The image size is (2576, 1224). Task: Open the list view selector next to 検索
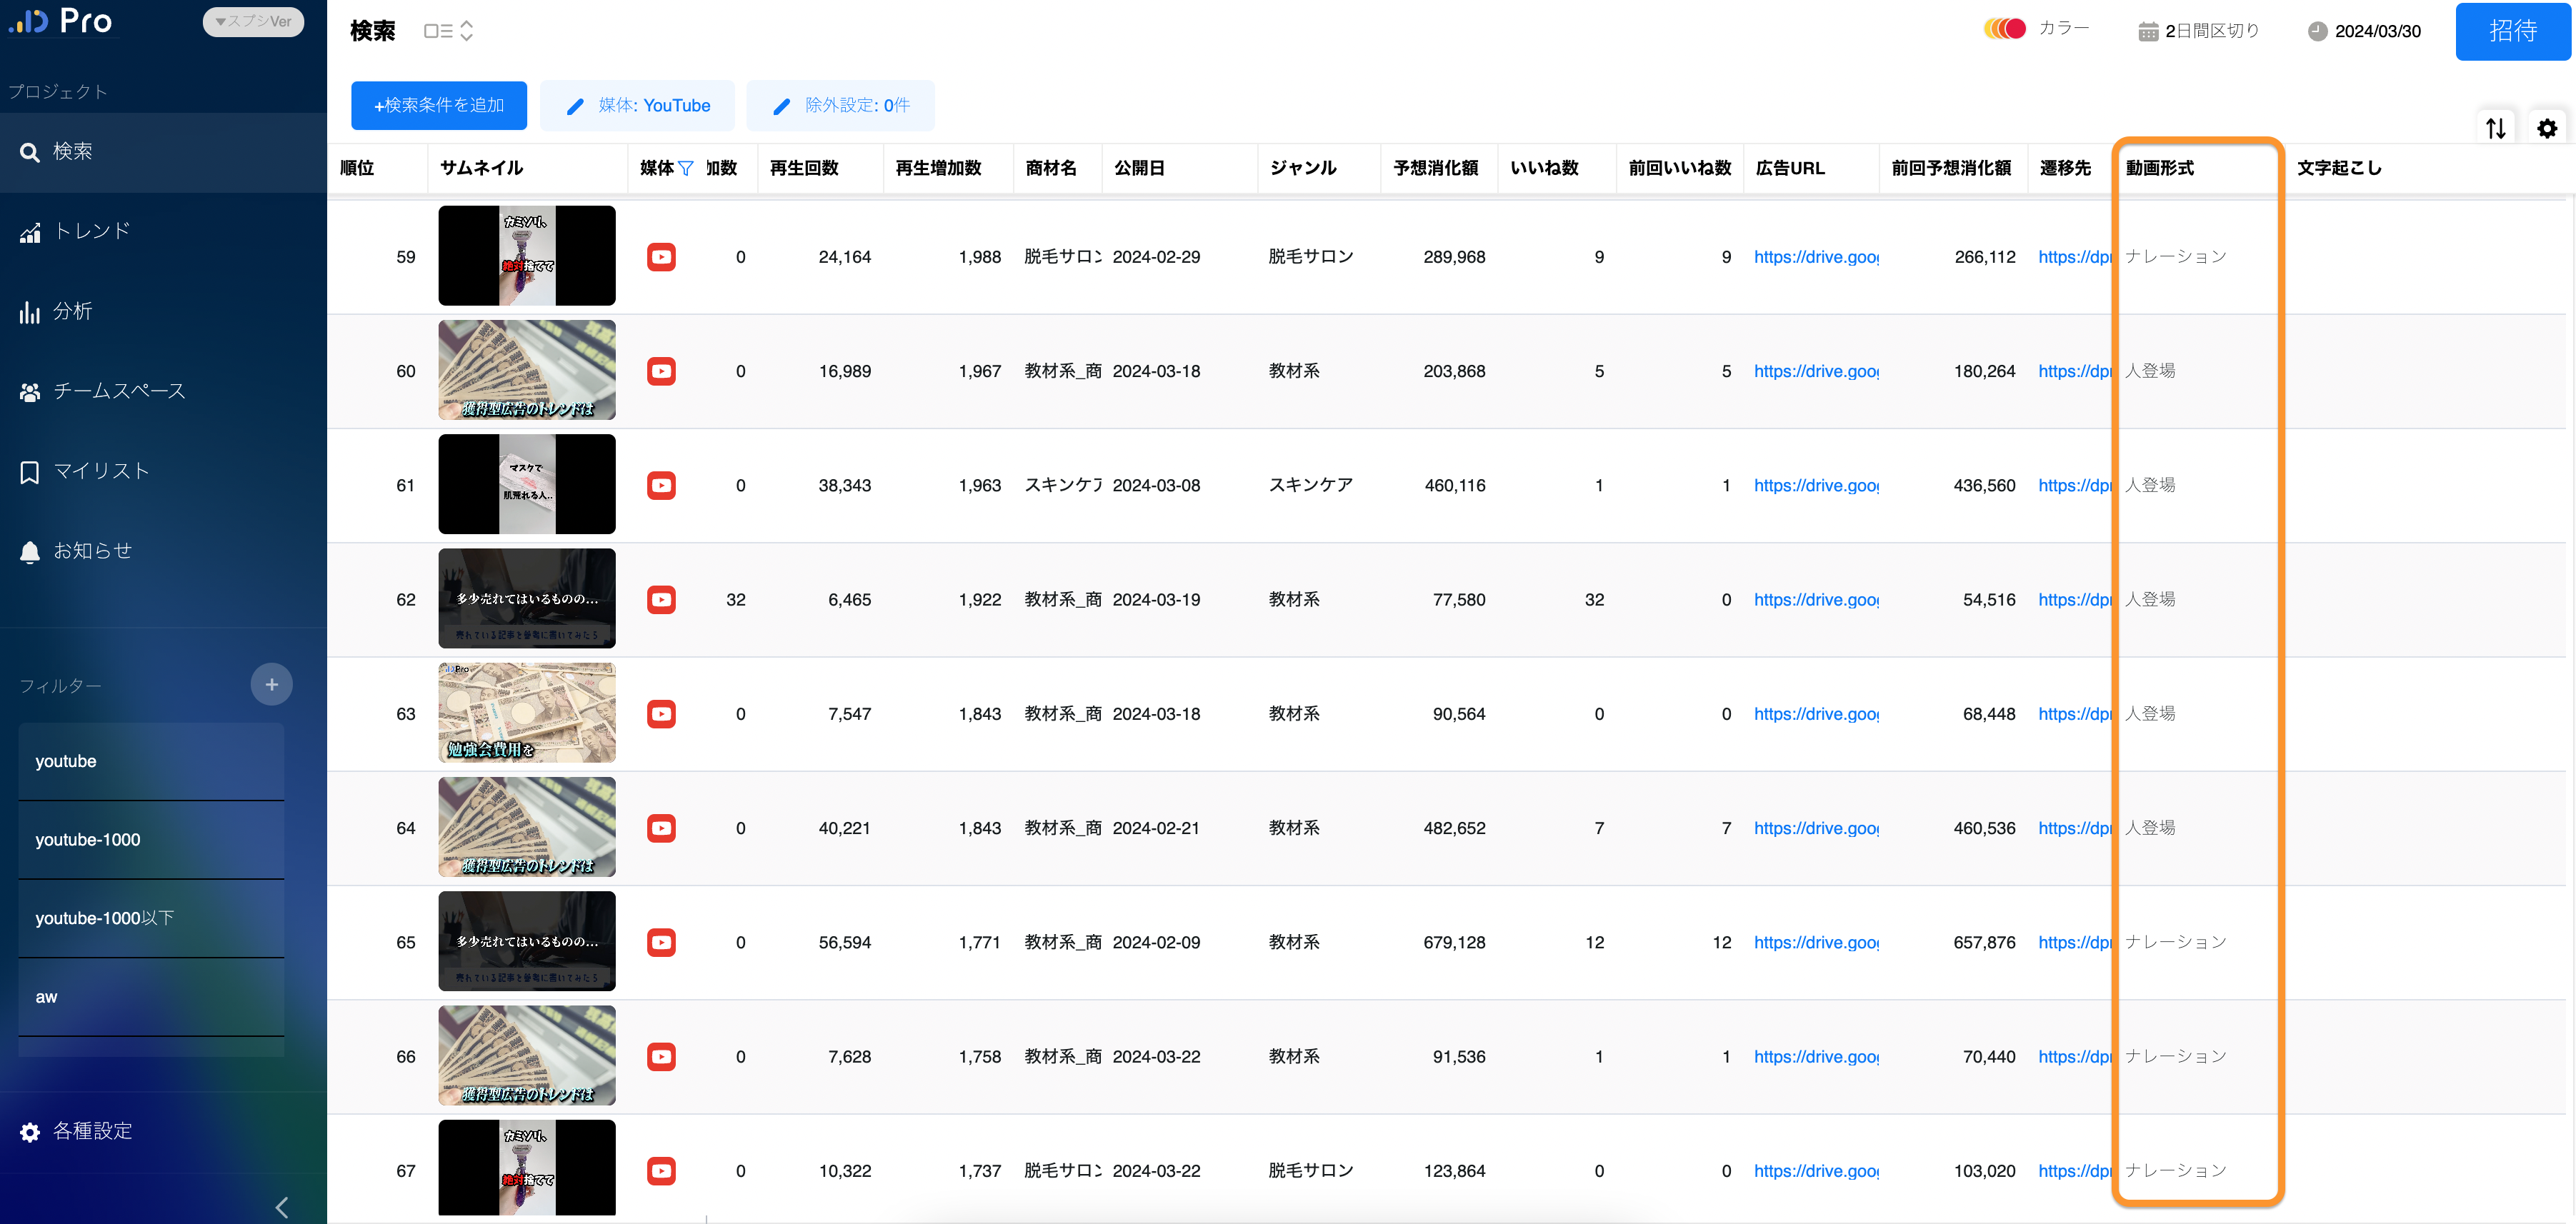pos(448,31)
